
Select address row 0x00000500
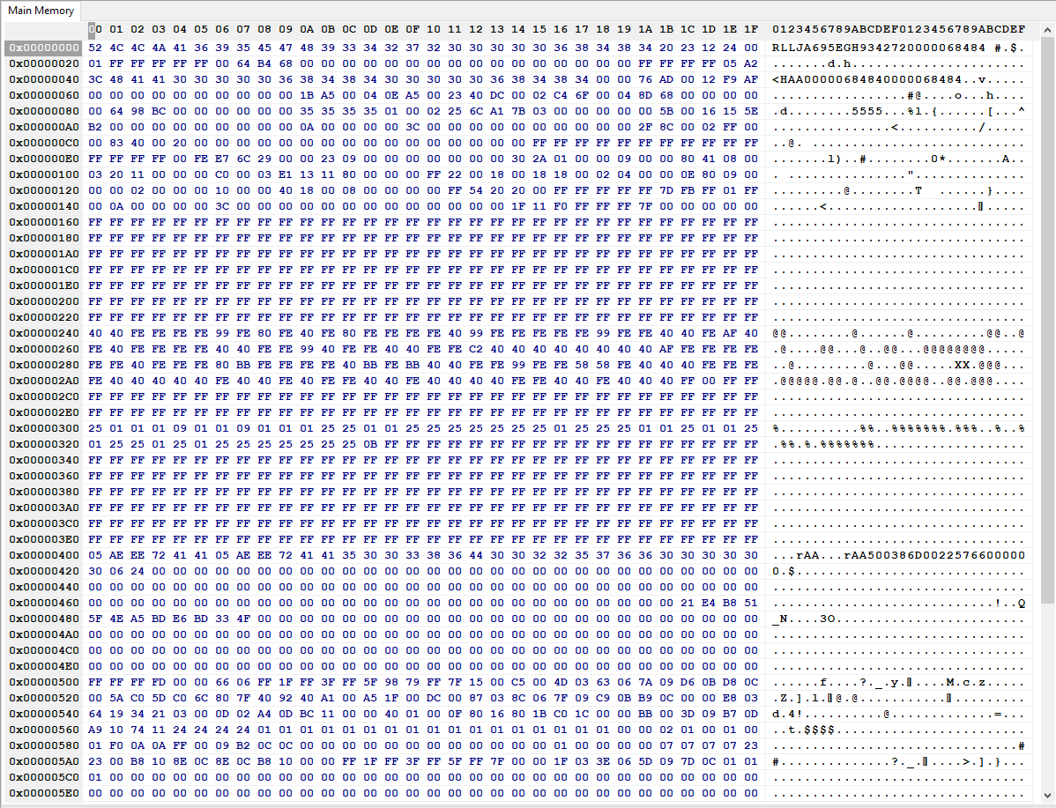point(44,682)
